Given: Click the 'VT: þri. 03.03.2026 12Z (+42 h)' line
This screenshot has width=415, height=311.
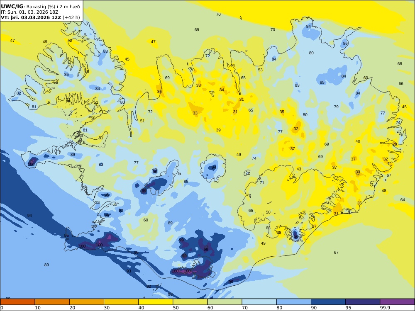Looking at the screenshot, I should tap(40, 17).
